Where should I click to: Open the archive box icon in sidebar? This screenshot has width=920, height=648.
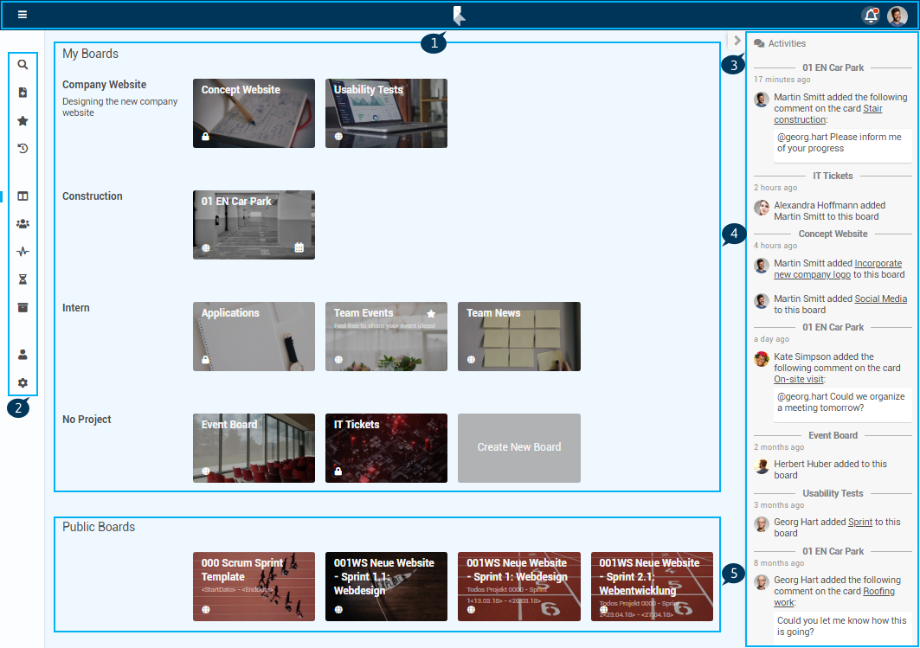[23, 307]
